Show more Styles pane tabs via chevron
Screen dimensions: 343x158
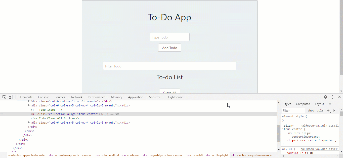point(330,104)
